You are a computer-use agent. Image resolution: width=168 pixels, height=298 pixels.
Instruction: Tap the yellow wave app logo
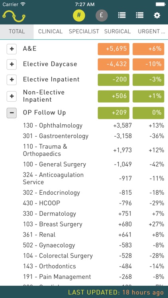pyautogui.click(x=14, y=16)
